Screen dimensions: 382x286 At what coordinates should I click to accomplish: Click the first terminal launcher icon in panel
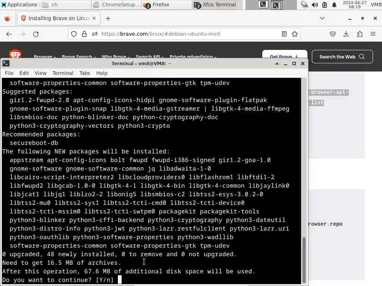pos(263,4)
